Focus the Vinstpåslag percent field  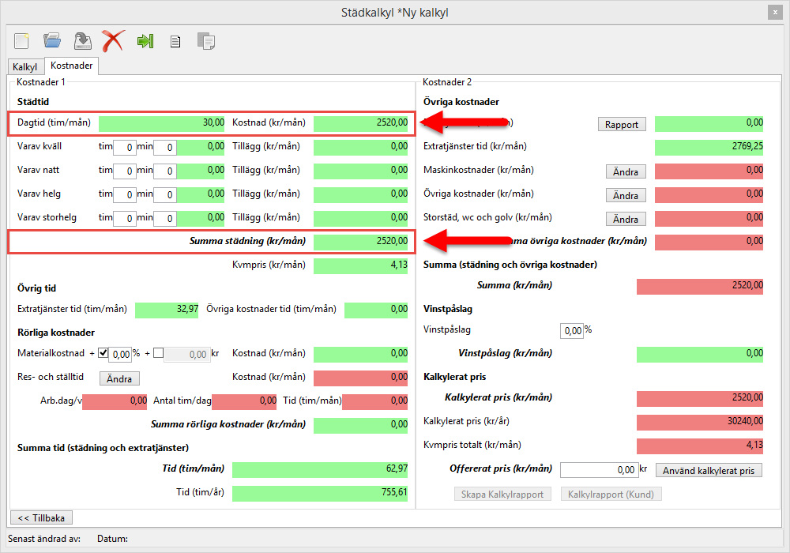pos(571,330)
